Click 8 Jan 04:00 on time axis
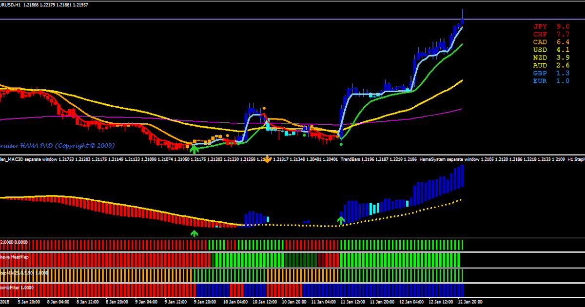This screenshot has height=307, width=585. (x=59, y=302)
